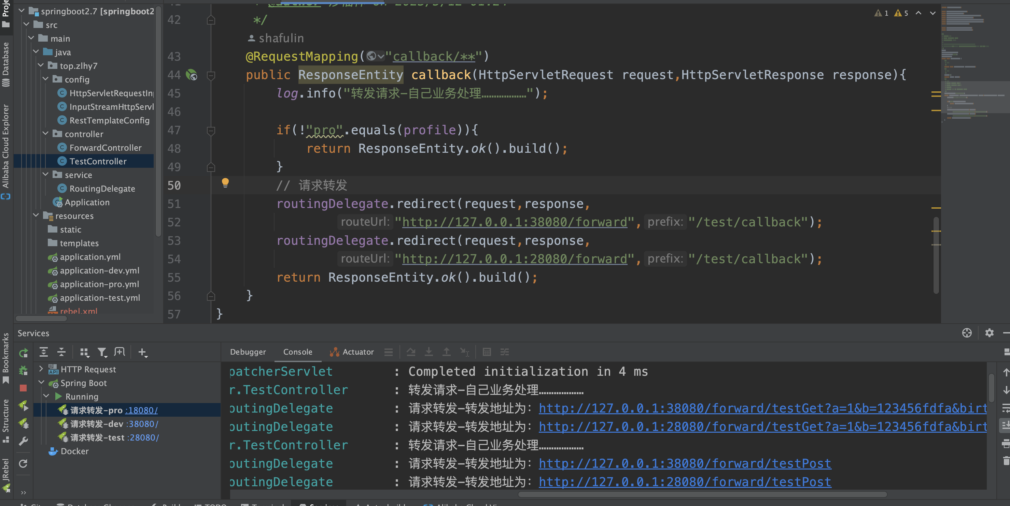Toggle Scroll to End in the console

(1006, 425)
